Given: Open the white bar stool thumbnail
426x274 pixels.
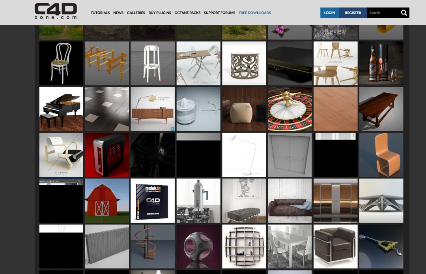Looking at the screenshot, I should (153, 63).
